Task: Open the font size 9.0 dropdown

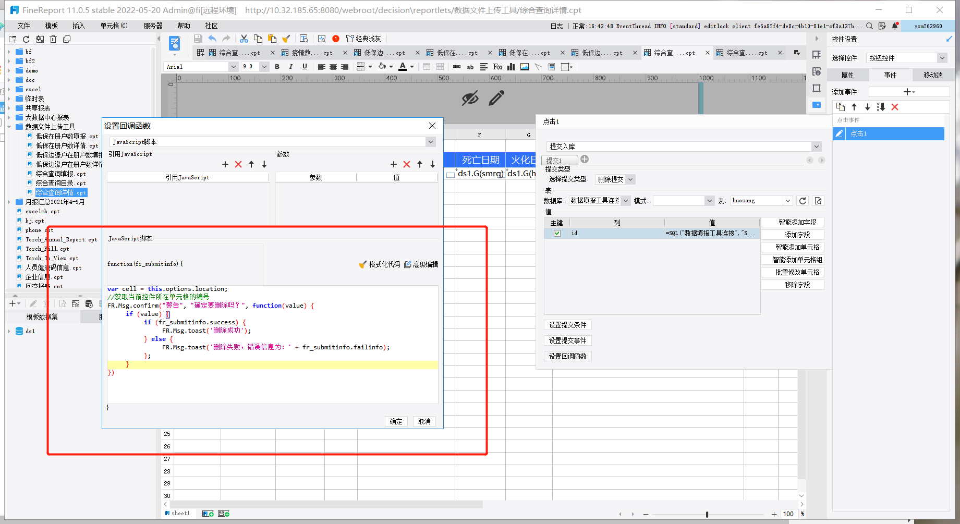Action: pos(264,67)
